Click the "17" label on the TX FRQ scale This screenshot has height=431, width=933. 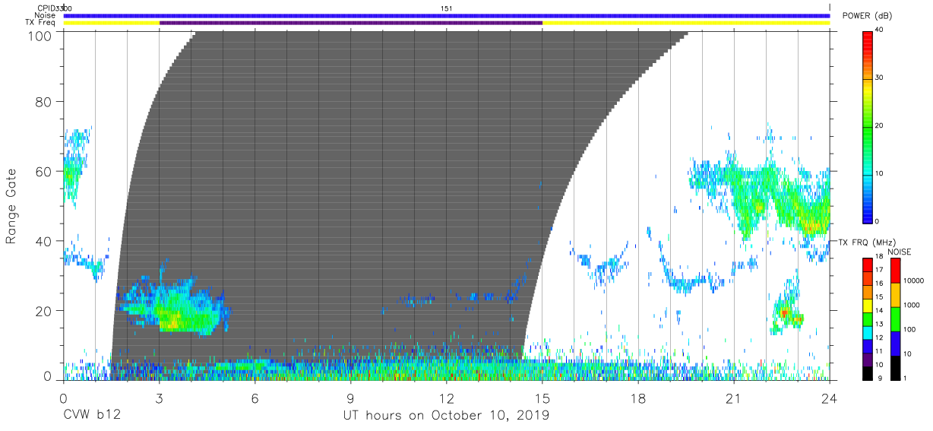pyautogui.click(x=878, y=271)
